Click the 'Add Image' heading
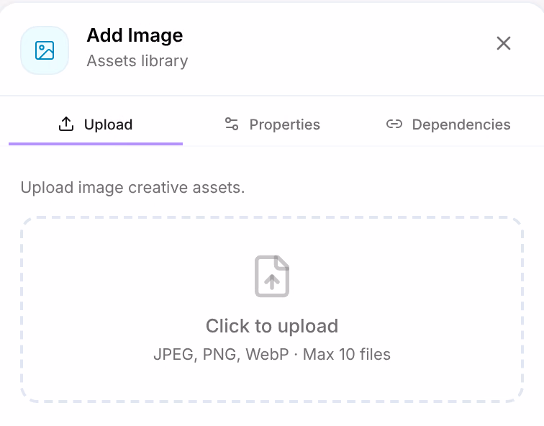 pyautogui.click(x=135, y=35)
